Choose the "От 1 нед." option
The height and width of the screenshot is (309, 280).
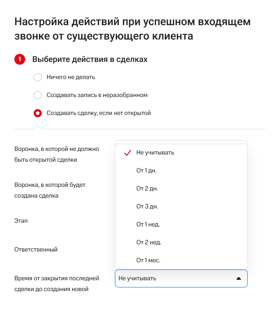(x=148, y=225)
